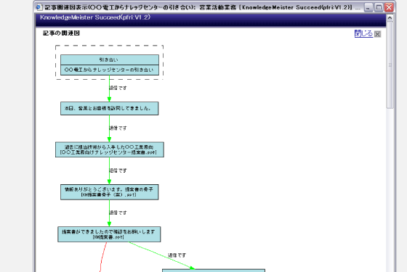The image size is (407, 272).
Task: Click the browser page icon in title bar
Action: tap(39, 7)
